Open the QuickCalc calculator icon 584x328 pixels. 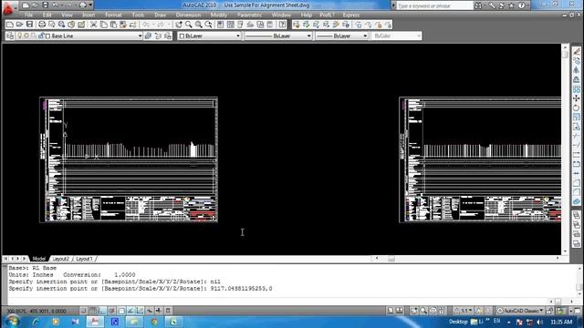(x=270, y=25)
